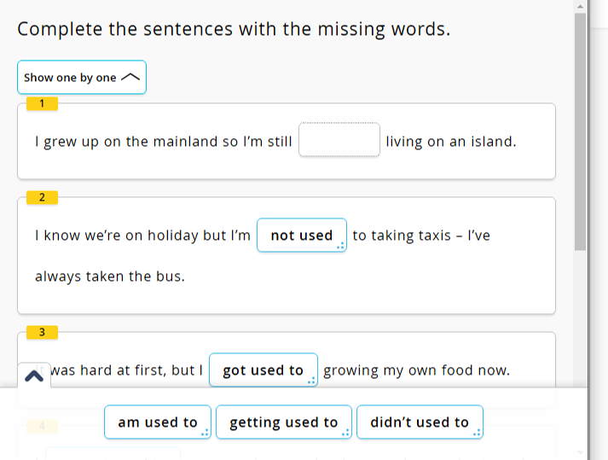Click the 'not used' answer in sentence 2
The image size is (608, 460).
coord(301,236)
